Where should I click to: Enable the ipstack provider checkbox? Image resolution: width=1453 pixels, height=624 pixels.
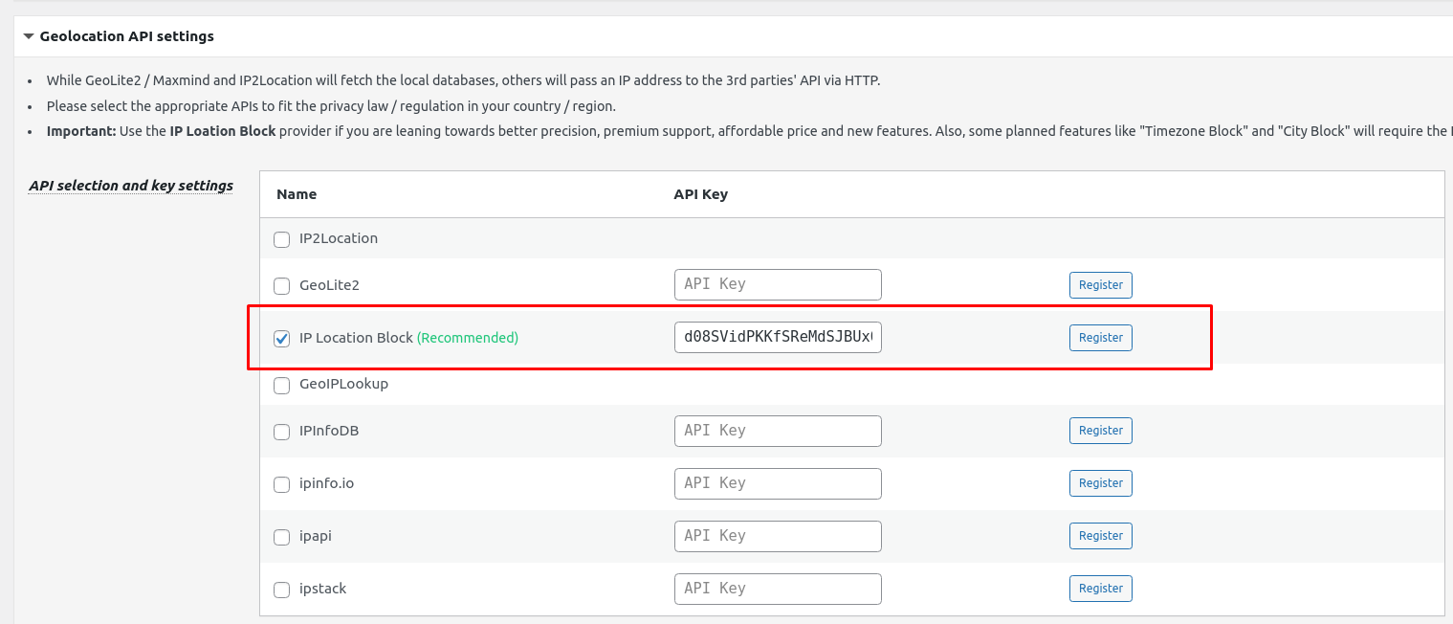click(x=281, y=590)
